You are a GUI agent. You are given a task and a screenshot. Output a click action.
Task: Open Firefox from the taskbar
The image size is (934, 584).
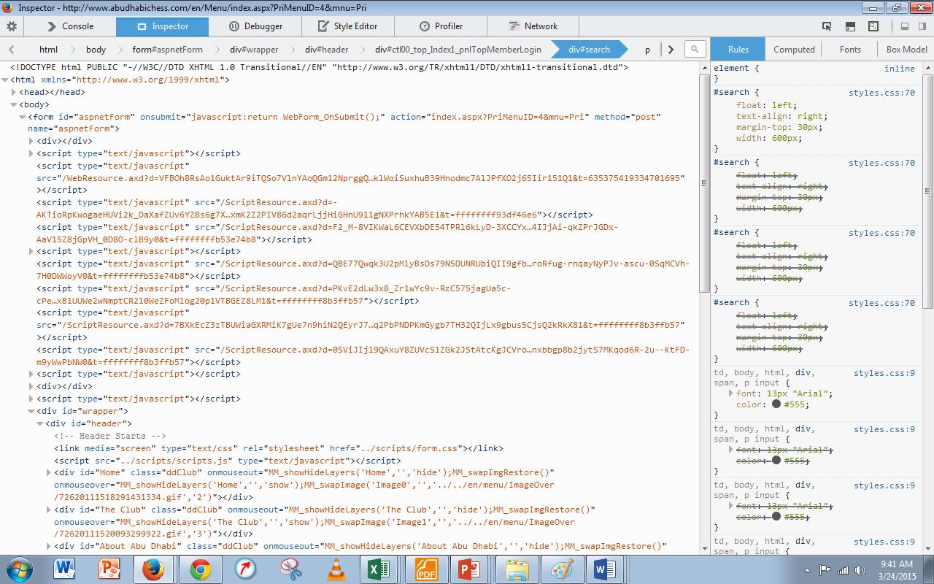pos(153,569)
